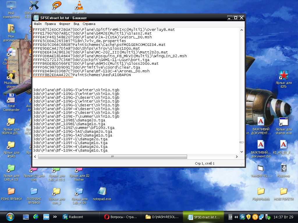Expand quick launch overflow chevron
This screenshot has height=223, width=298.
55,217
